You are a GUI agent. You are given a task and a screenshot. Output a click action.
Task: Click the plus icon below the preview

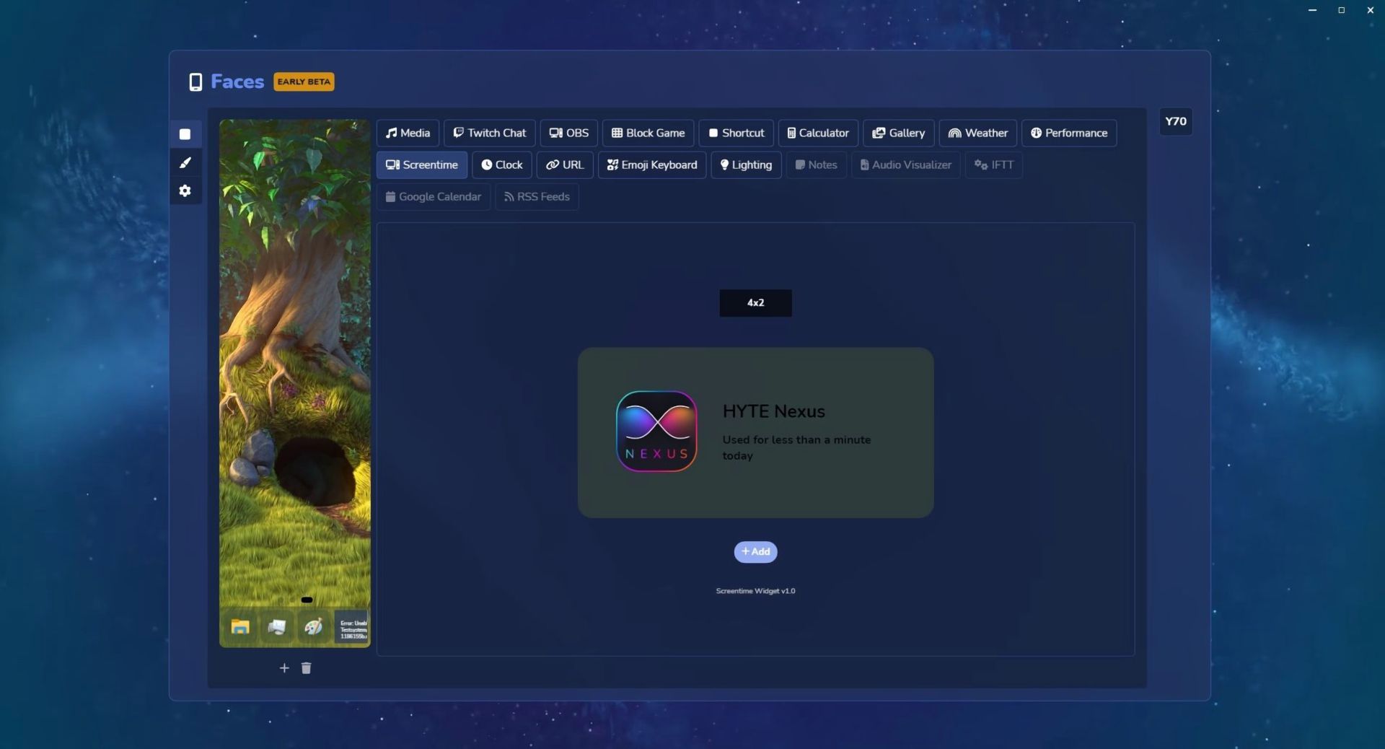(x=284, y=668)
